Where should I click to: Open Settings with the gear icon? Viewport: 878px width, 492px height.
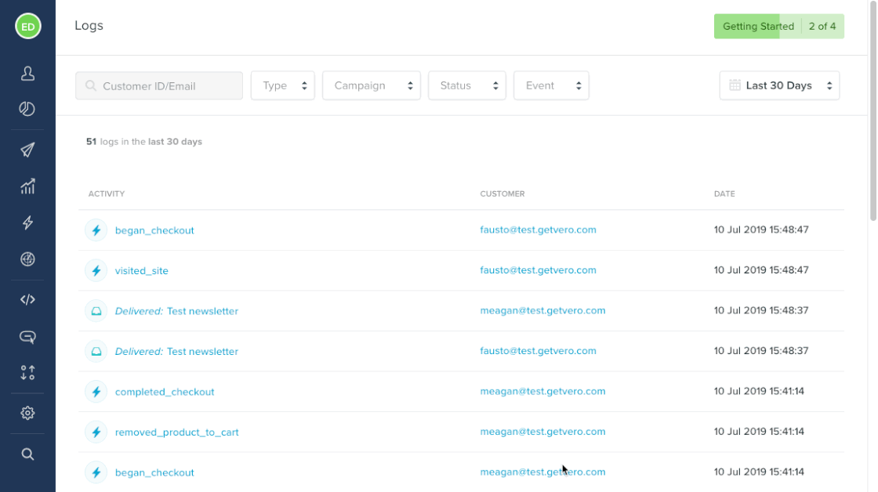pos(27,413)
